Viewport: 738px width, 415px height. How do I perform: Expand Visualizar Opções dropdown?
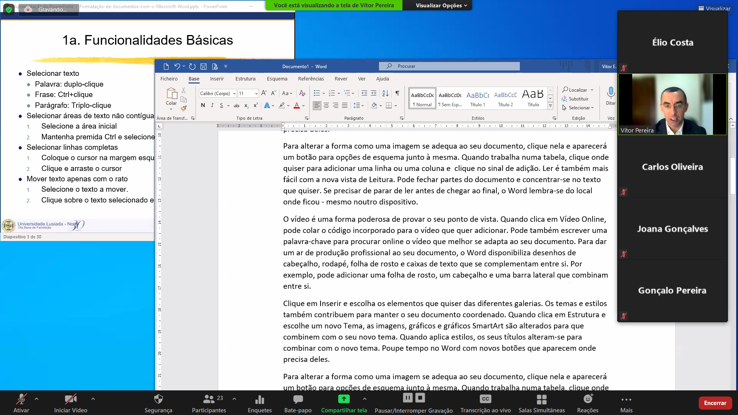[441, 5]
